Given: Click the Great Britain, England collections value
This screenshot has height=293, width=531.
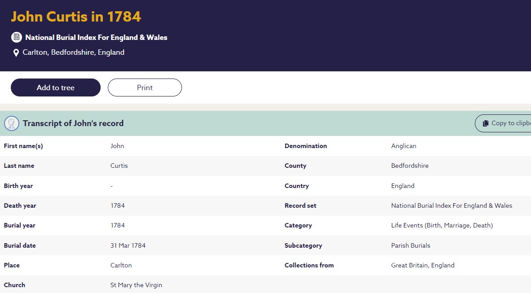Looking at the screenshot, I should (423, 265).
